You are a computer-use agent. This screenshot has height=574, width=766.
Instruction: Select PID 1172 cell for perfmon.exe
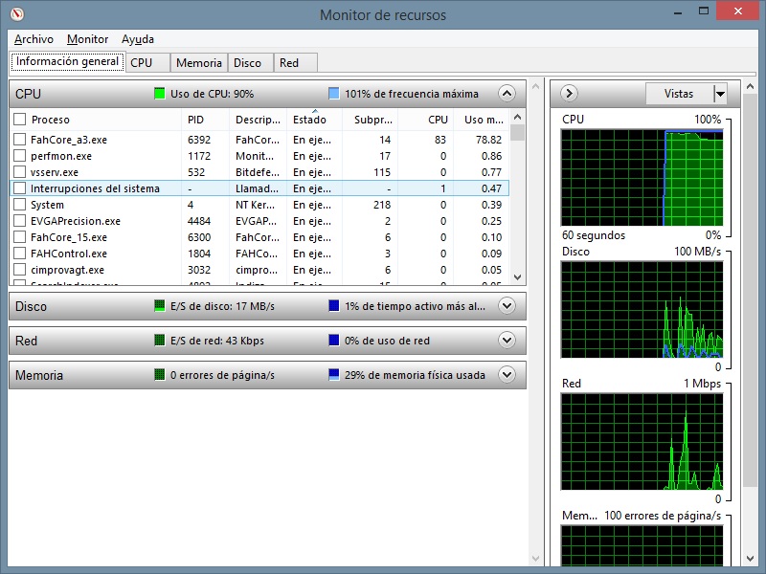pos(199,156)
